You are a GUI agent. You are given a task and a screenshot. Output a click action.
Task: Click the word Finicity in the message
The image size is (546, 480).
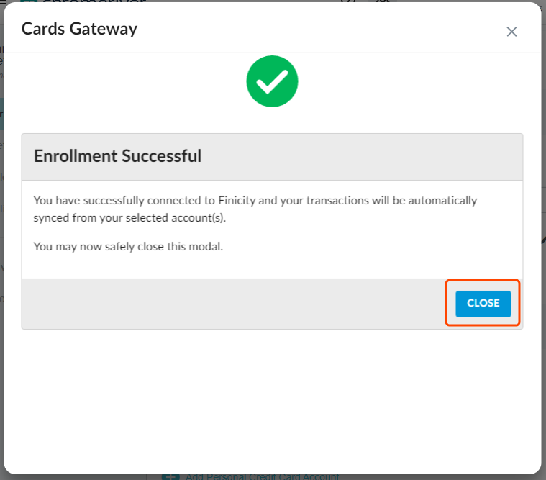point(237,200)
